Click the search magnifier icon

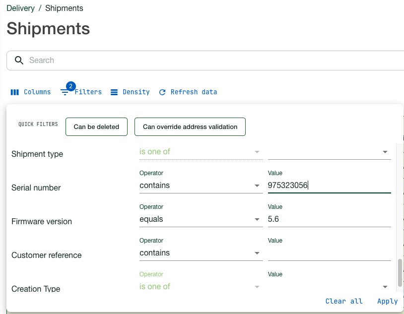19,61
